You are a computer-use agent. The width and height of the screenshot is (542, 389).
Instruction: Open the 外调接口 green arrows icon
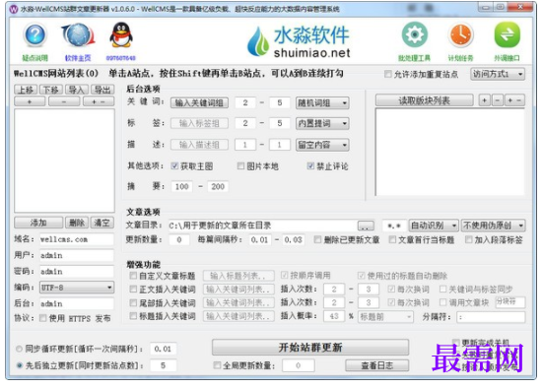(x=507, y=34)
